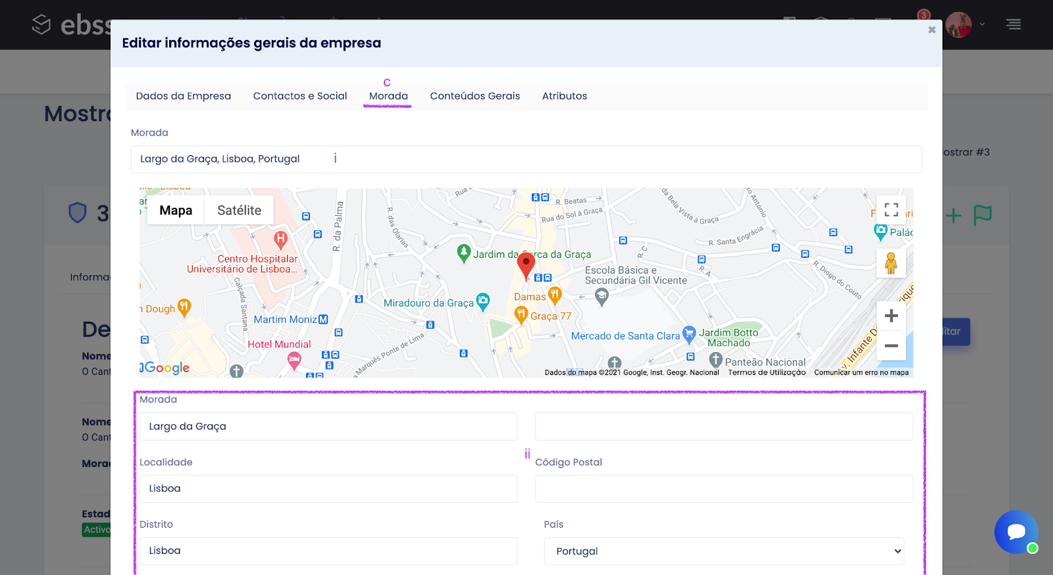The height and width of the screenshot is (575, 1053).
Task: Click Martim Moniz metro icon
Action: click(323, 320)
